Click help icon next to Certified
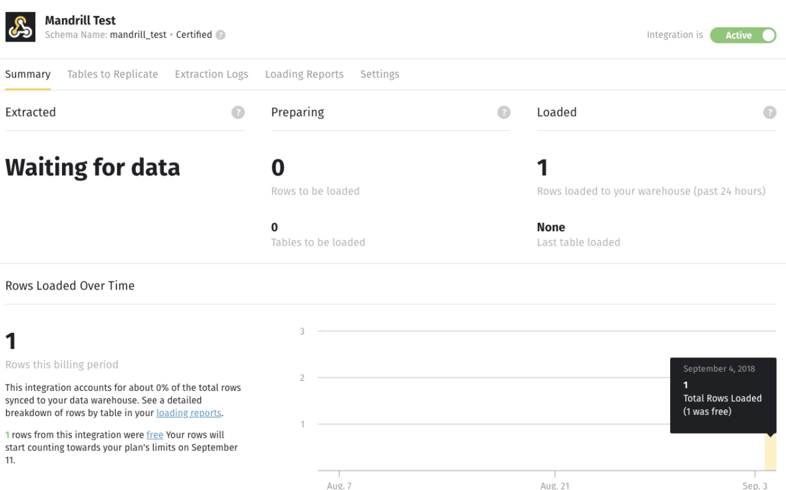 (x=220, y=35)
